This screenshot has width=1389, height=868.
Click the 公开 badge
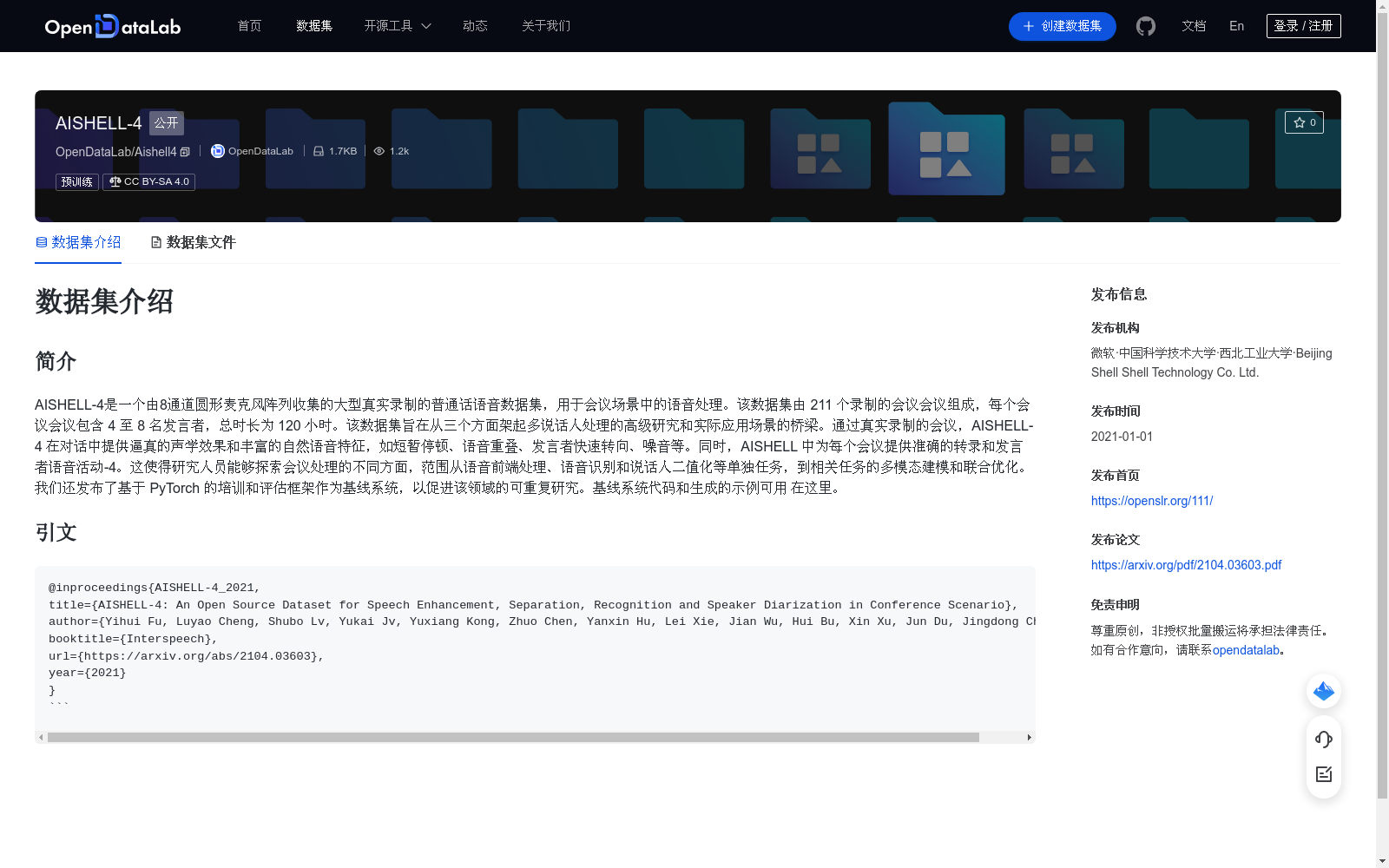tap(167, 123)
